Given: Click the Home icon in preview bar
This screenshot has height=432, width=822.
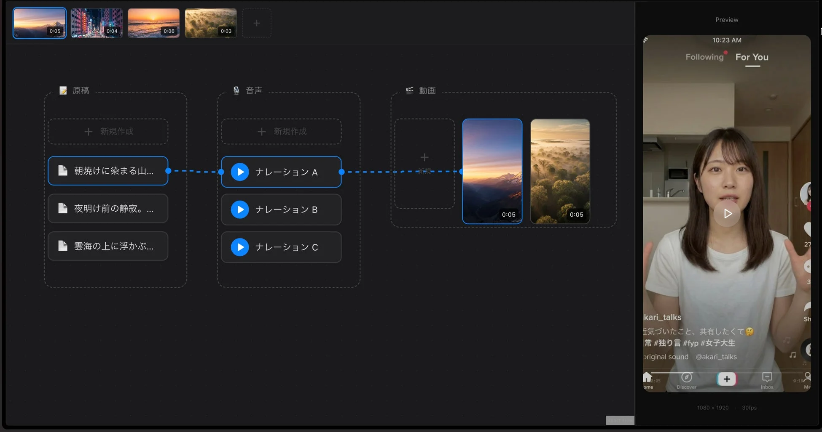Looking at the screenshot, I should tap(648, 378).
